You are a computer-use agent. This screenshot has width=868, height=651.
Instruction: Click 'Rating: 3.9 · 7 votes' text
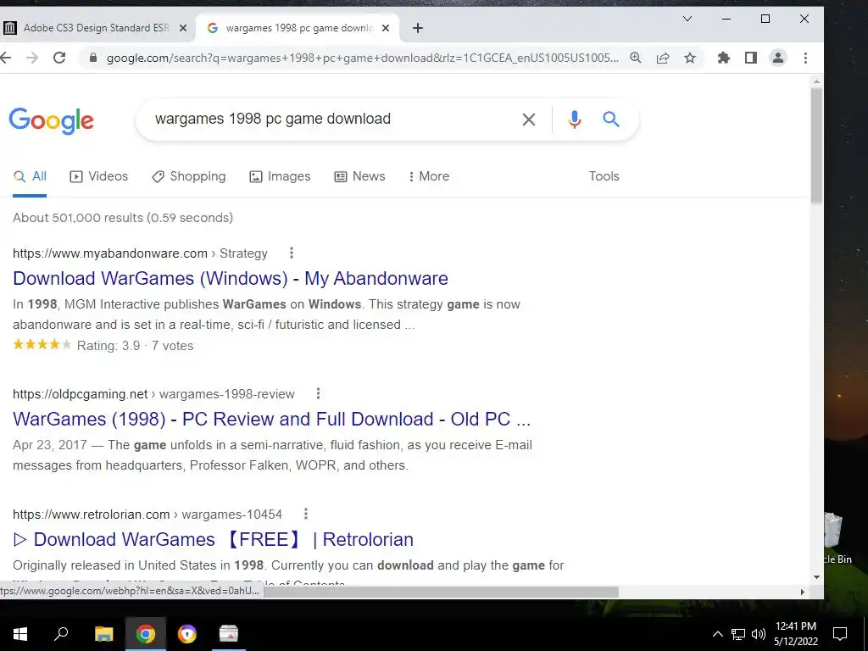tap(135, 346)
